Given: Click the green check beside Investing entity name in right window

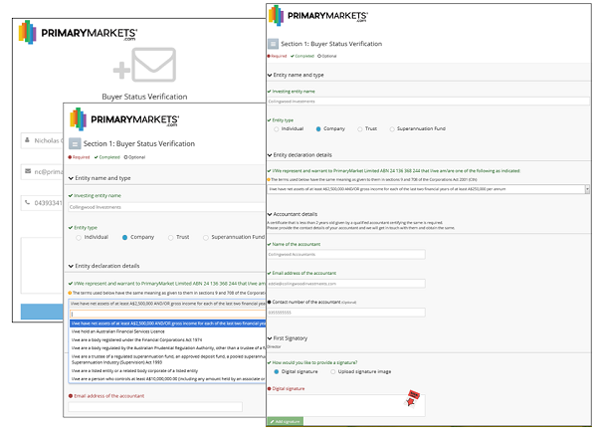Looking at the screenshot, I should [270, 92].
